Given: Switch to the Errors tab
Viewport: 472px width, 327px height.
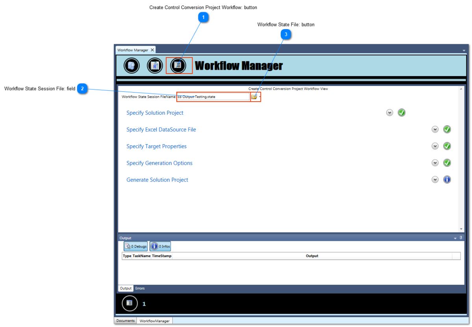Looking at the screenshot, I should pos(140,288).
